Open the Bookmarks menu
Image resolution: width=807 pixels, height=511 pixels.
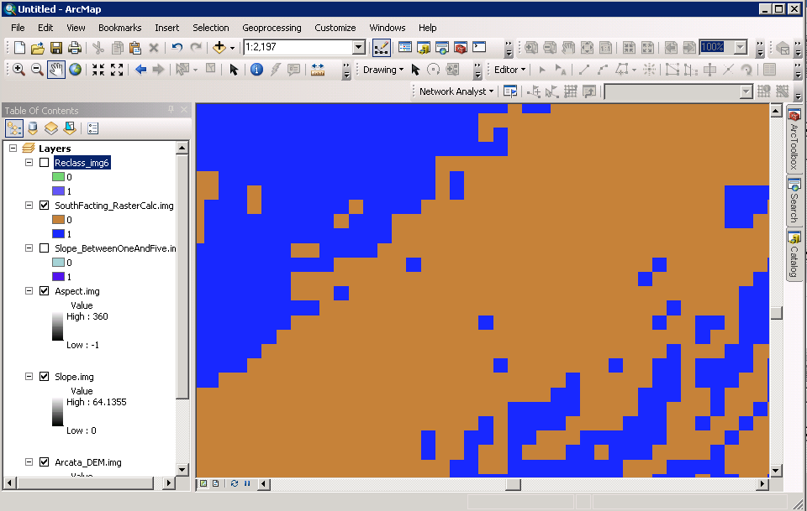pyautogui.click(x=119, y=28)
